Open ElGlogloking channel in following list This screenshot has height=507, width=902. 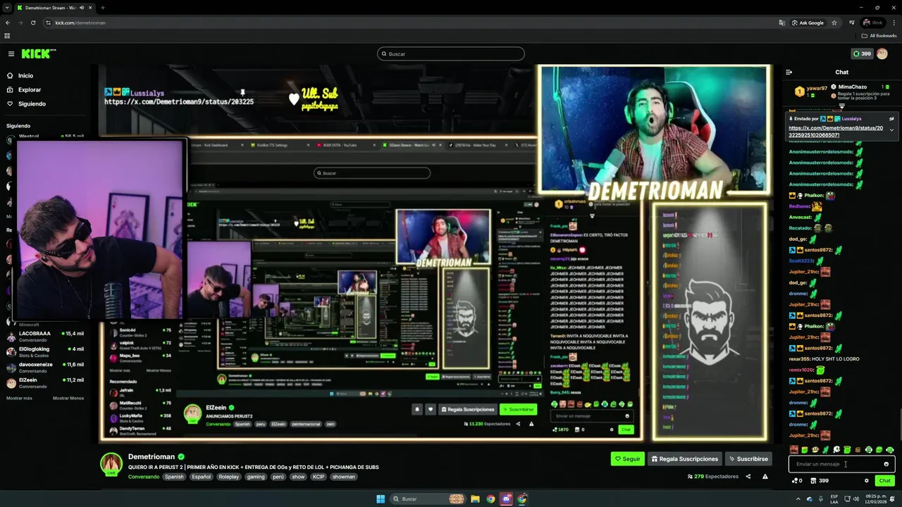pyautogui.click(x=45, y=351)
